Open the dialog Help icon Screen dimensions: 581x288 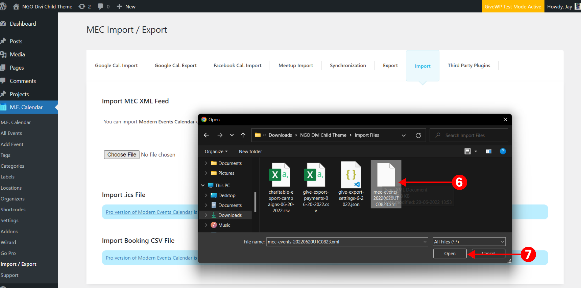coord(503,151)
